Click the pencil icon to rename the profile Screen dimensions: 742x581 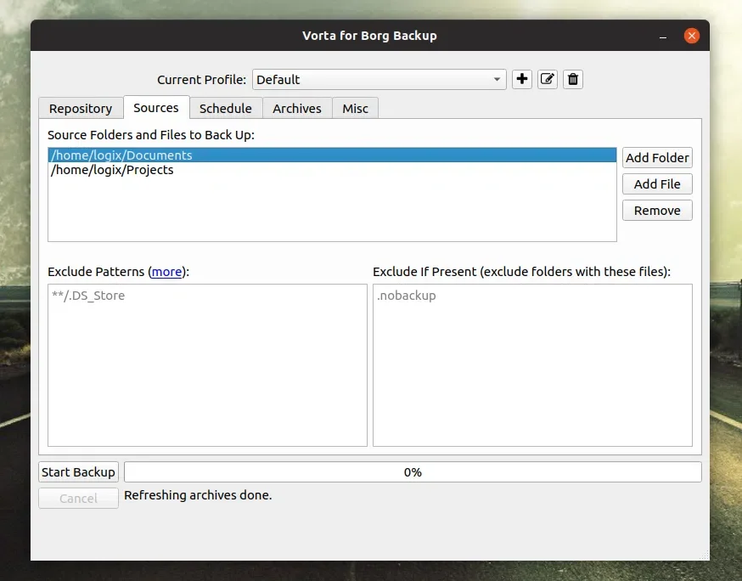click(x=548, y=79)
